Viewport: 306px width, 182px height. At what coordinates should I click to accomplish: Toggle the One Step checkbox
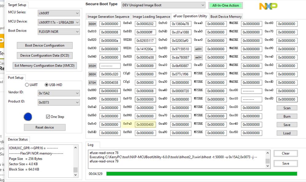48,116
